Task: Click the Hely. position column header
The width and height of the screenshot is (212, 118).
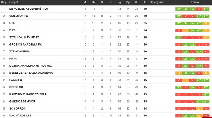Action: click(4, 2)
